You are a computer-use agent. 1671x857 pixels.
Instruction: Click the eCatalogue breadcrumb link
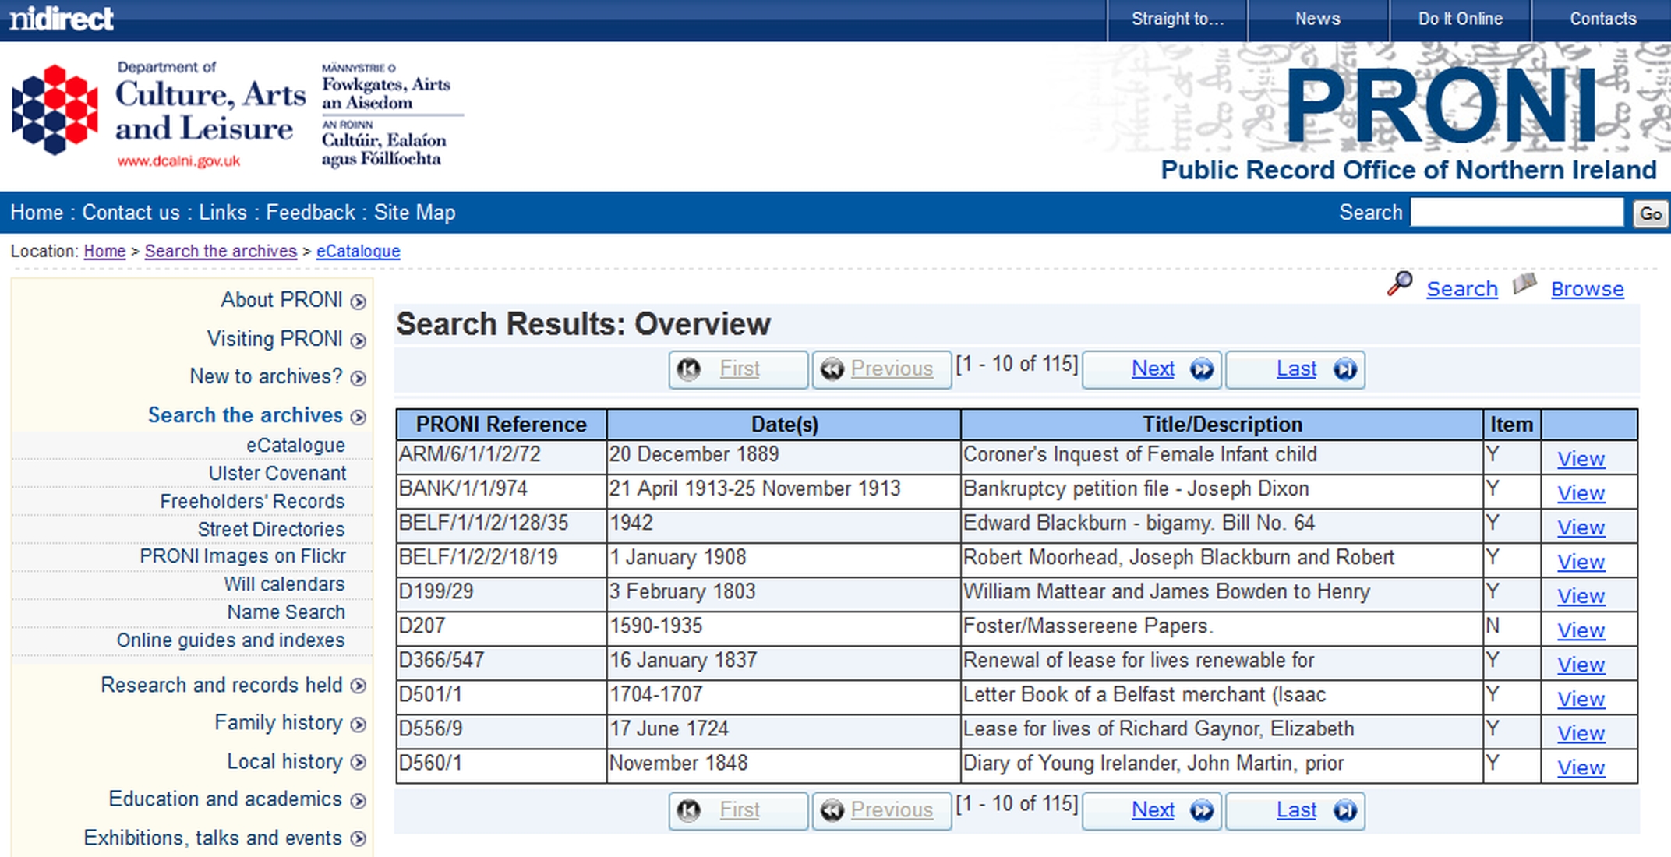tap(359, 251)
